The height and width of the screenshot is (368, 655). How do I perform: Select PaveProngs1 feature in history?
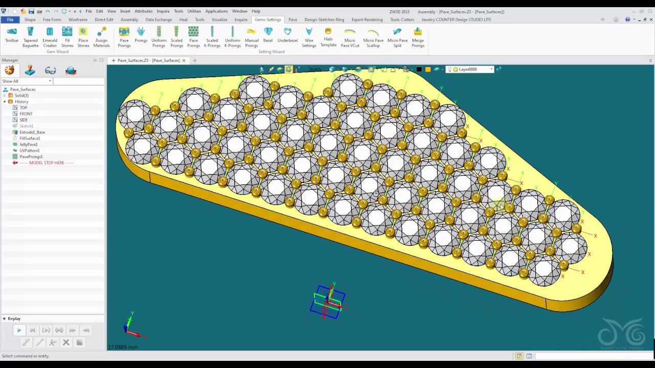point(31,157)
